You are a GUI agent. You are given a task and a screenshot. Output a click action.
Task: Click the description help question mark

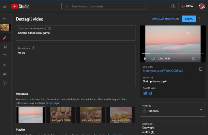pyautogui.click(x=33, y=48)
